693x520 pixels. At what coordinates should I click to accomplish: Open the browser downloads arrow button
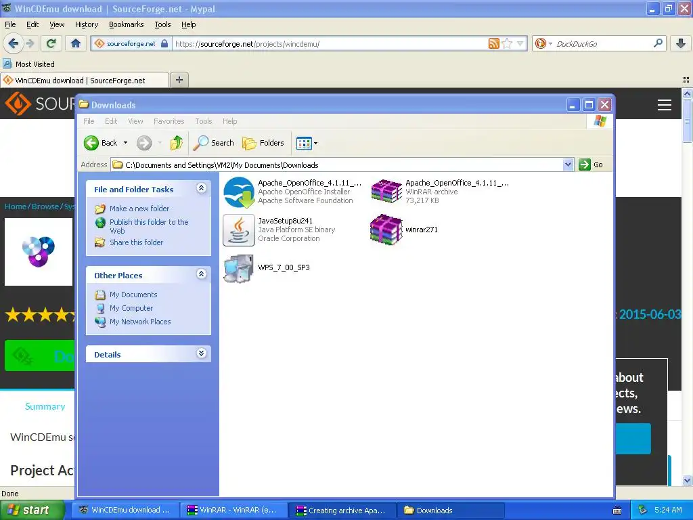[681, 43]
